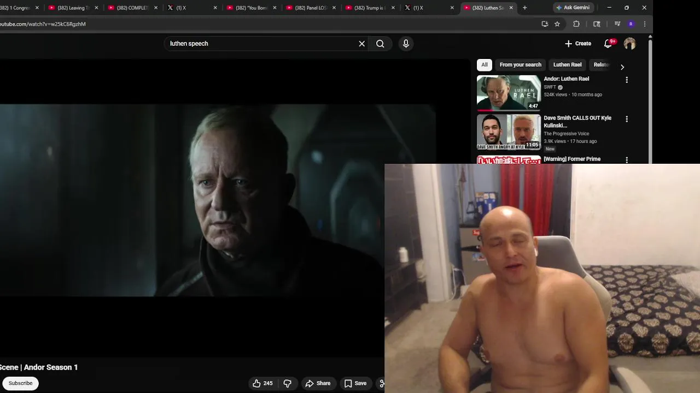Bookmark this page with star icon

coord(557,24)
